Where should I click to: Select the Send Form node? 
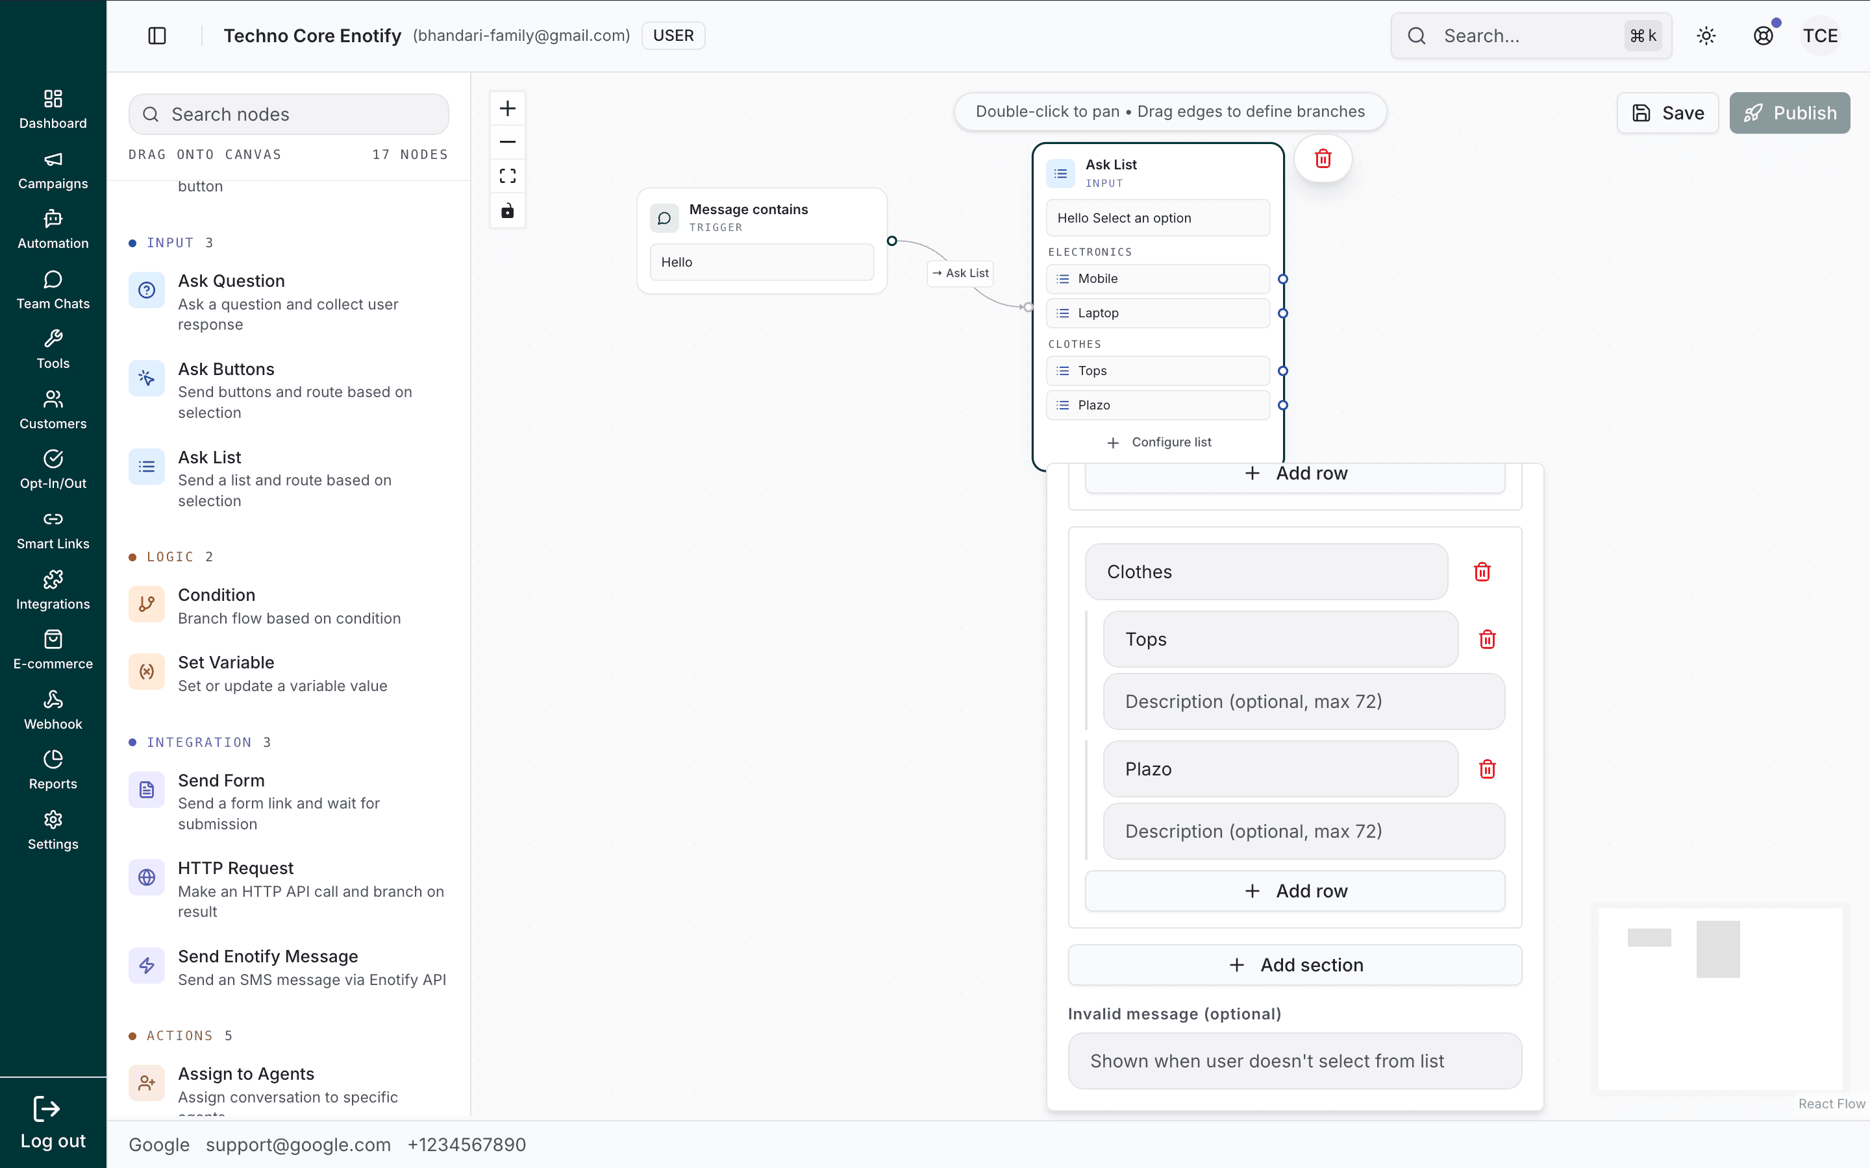(x=288, y=801)
